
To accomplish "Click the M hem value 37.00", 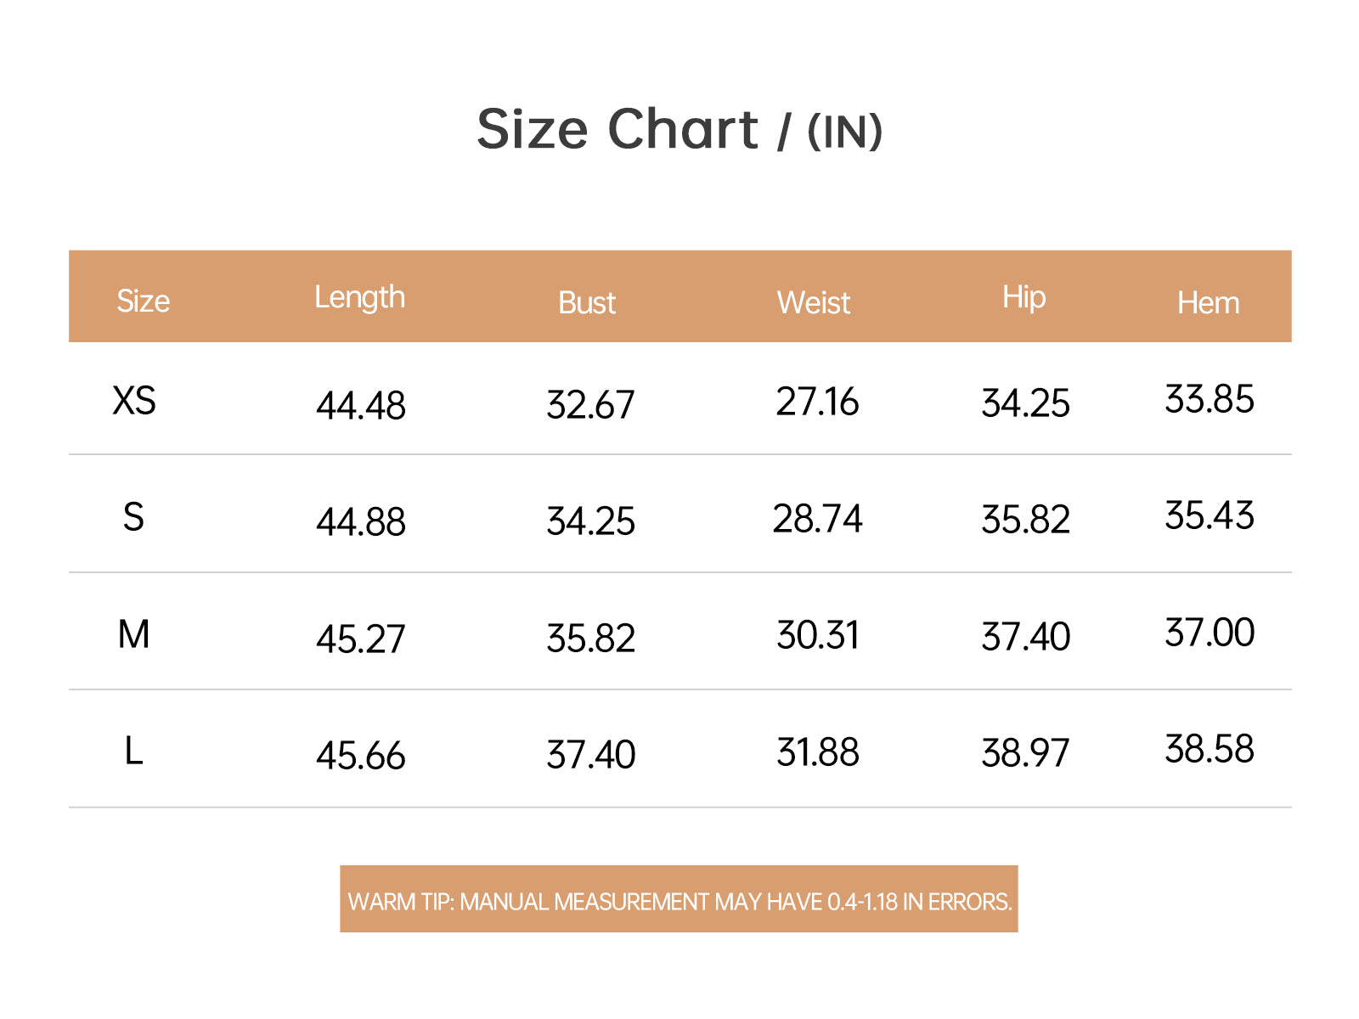I will (x=1210, y=633).
